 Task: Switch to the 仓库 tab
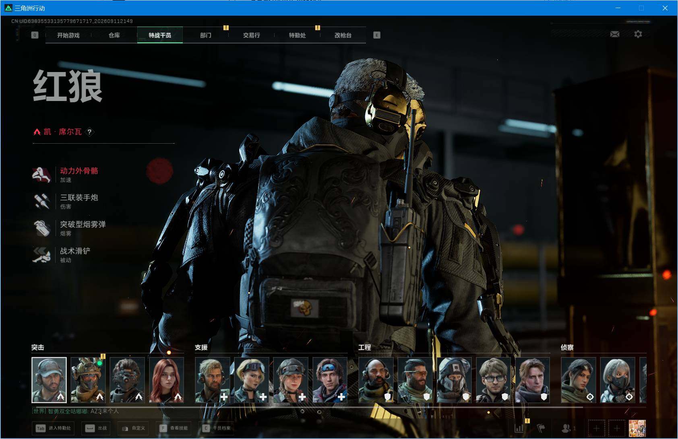pos(114,35)
